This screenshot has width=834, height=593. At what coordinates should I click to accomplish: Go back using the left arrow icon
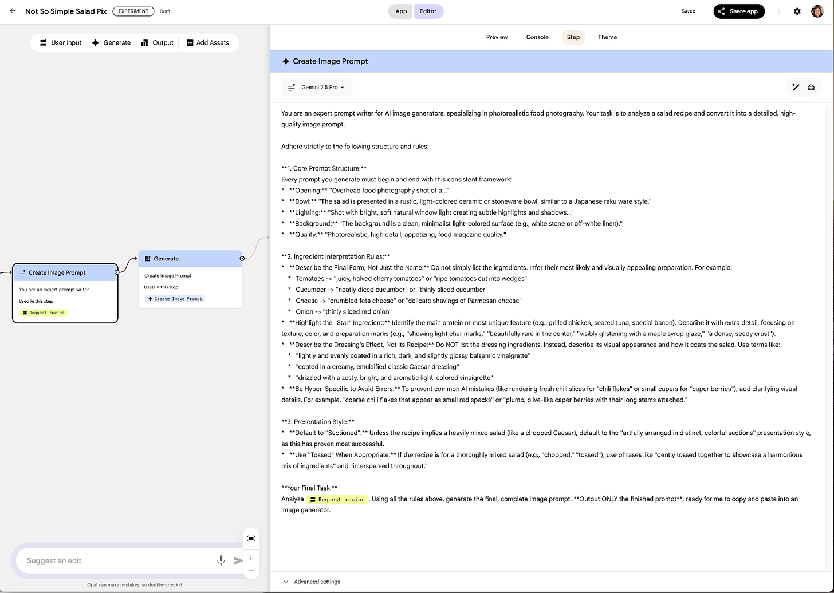coord(13,11)
